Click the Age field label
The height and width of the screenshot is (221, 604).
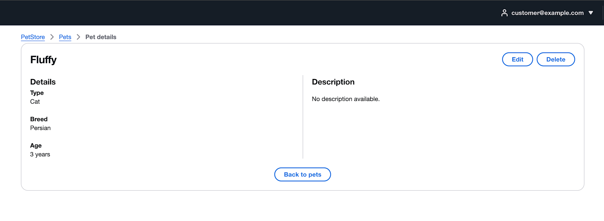click(36, 146)
